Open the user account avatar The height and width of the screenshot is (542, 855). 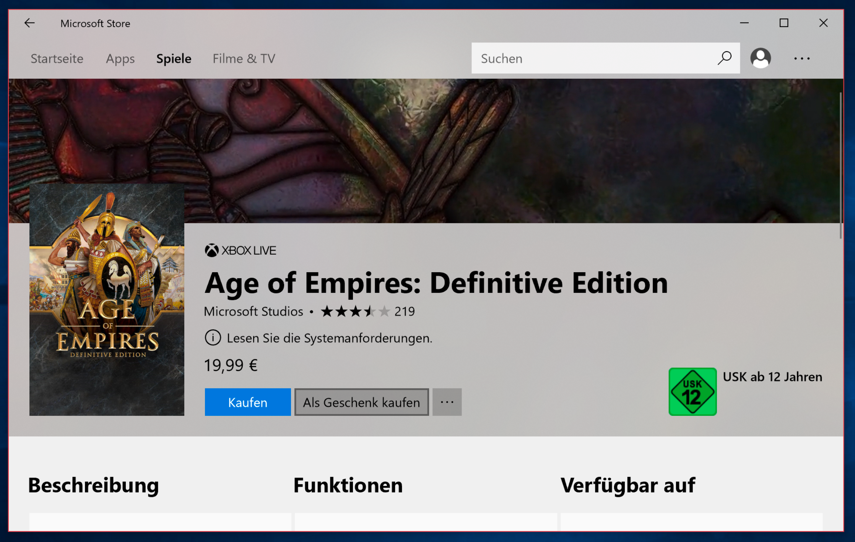(x=761, y=58)
